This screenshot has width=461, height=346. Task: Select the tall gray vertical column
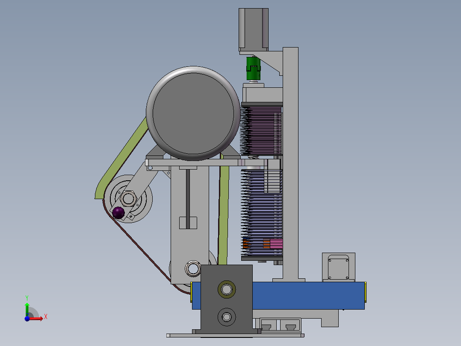click(x=290, y=164)
